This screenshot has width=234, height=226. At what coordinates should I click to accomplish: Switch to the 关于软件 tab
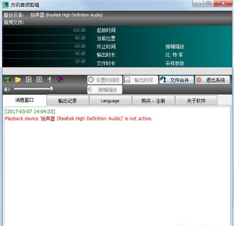click(196, 101)
